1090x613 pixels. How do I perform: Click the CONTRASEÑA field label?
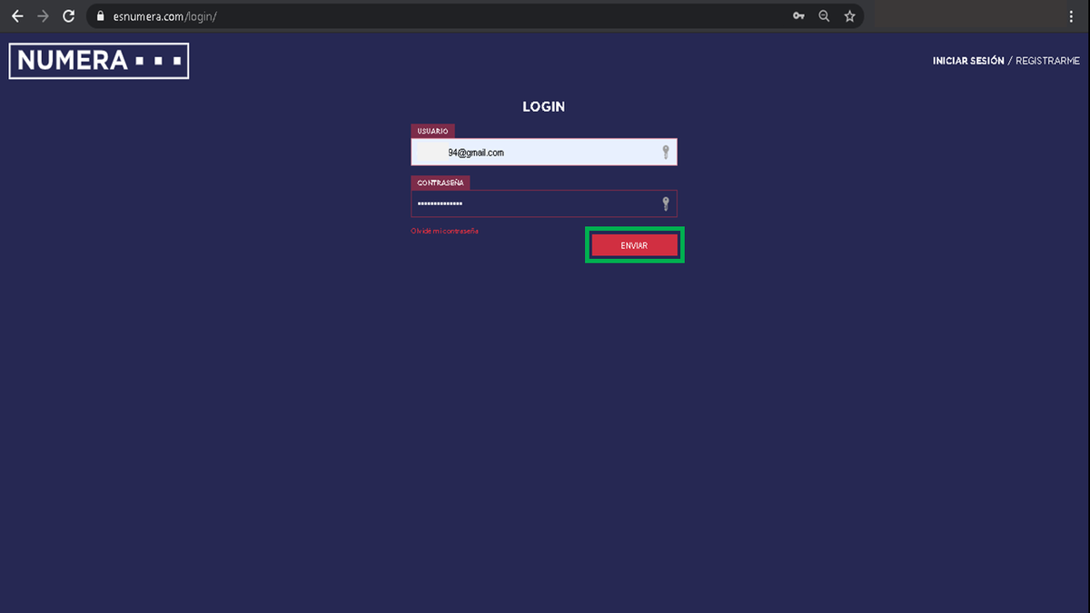coord(441,183)
